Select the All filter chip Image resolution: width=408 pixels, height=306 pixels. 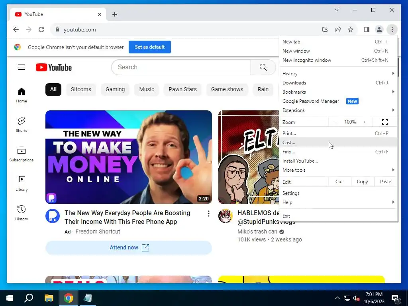click(53, 90)
